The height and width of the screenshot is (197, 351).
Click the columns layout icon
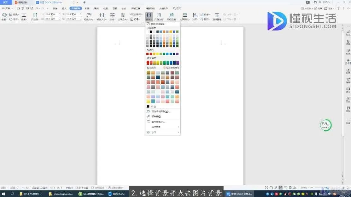pos(112,16)
